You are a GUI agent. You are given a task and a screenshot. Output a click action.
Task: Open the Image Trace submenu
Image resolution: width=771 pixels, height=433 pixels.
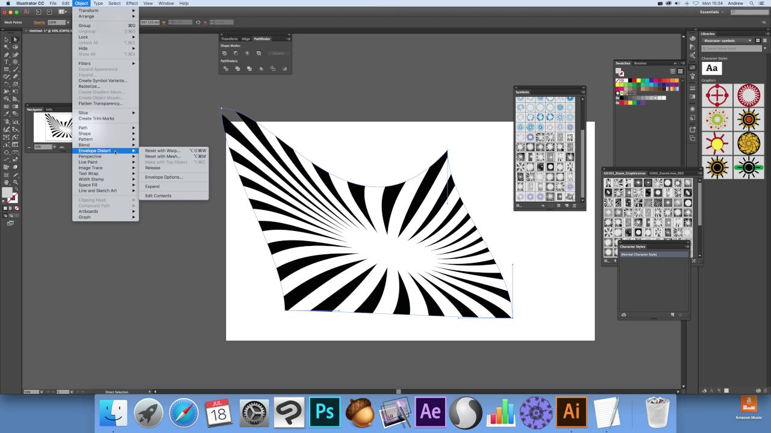point(105,168)
